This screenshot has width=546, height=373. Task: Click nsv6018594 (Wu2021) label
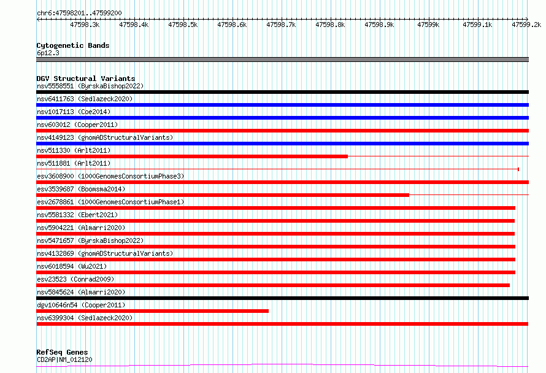coord(72,266)
